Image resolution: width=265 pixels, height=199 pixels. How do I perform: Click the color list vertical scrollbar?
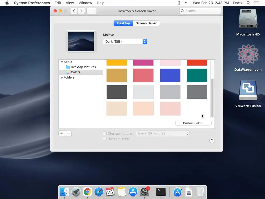[x=212, y=98]
